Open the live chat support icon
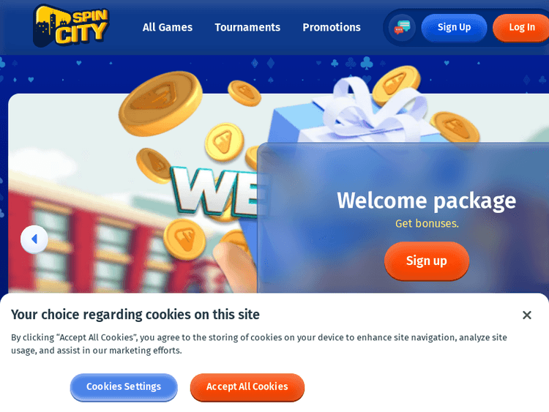 (x=402, y=27)
